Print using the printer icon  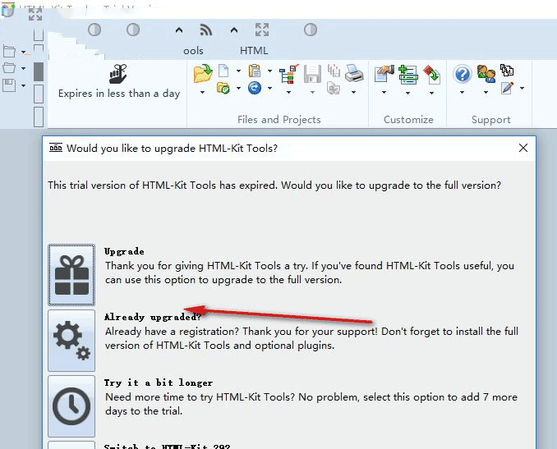(354, 74)
